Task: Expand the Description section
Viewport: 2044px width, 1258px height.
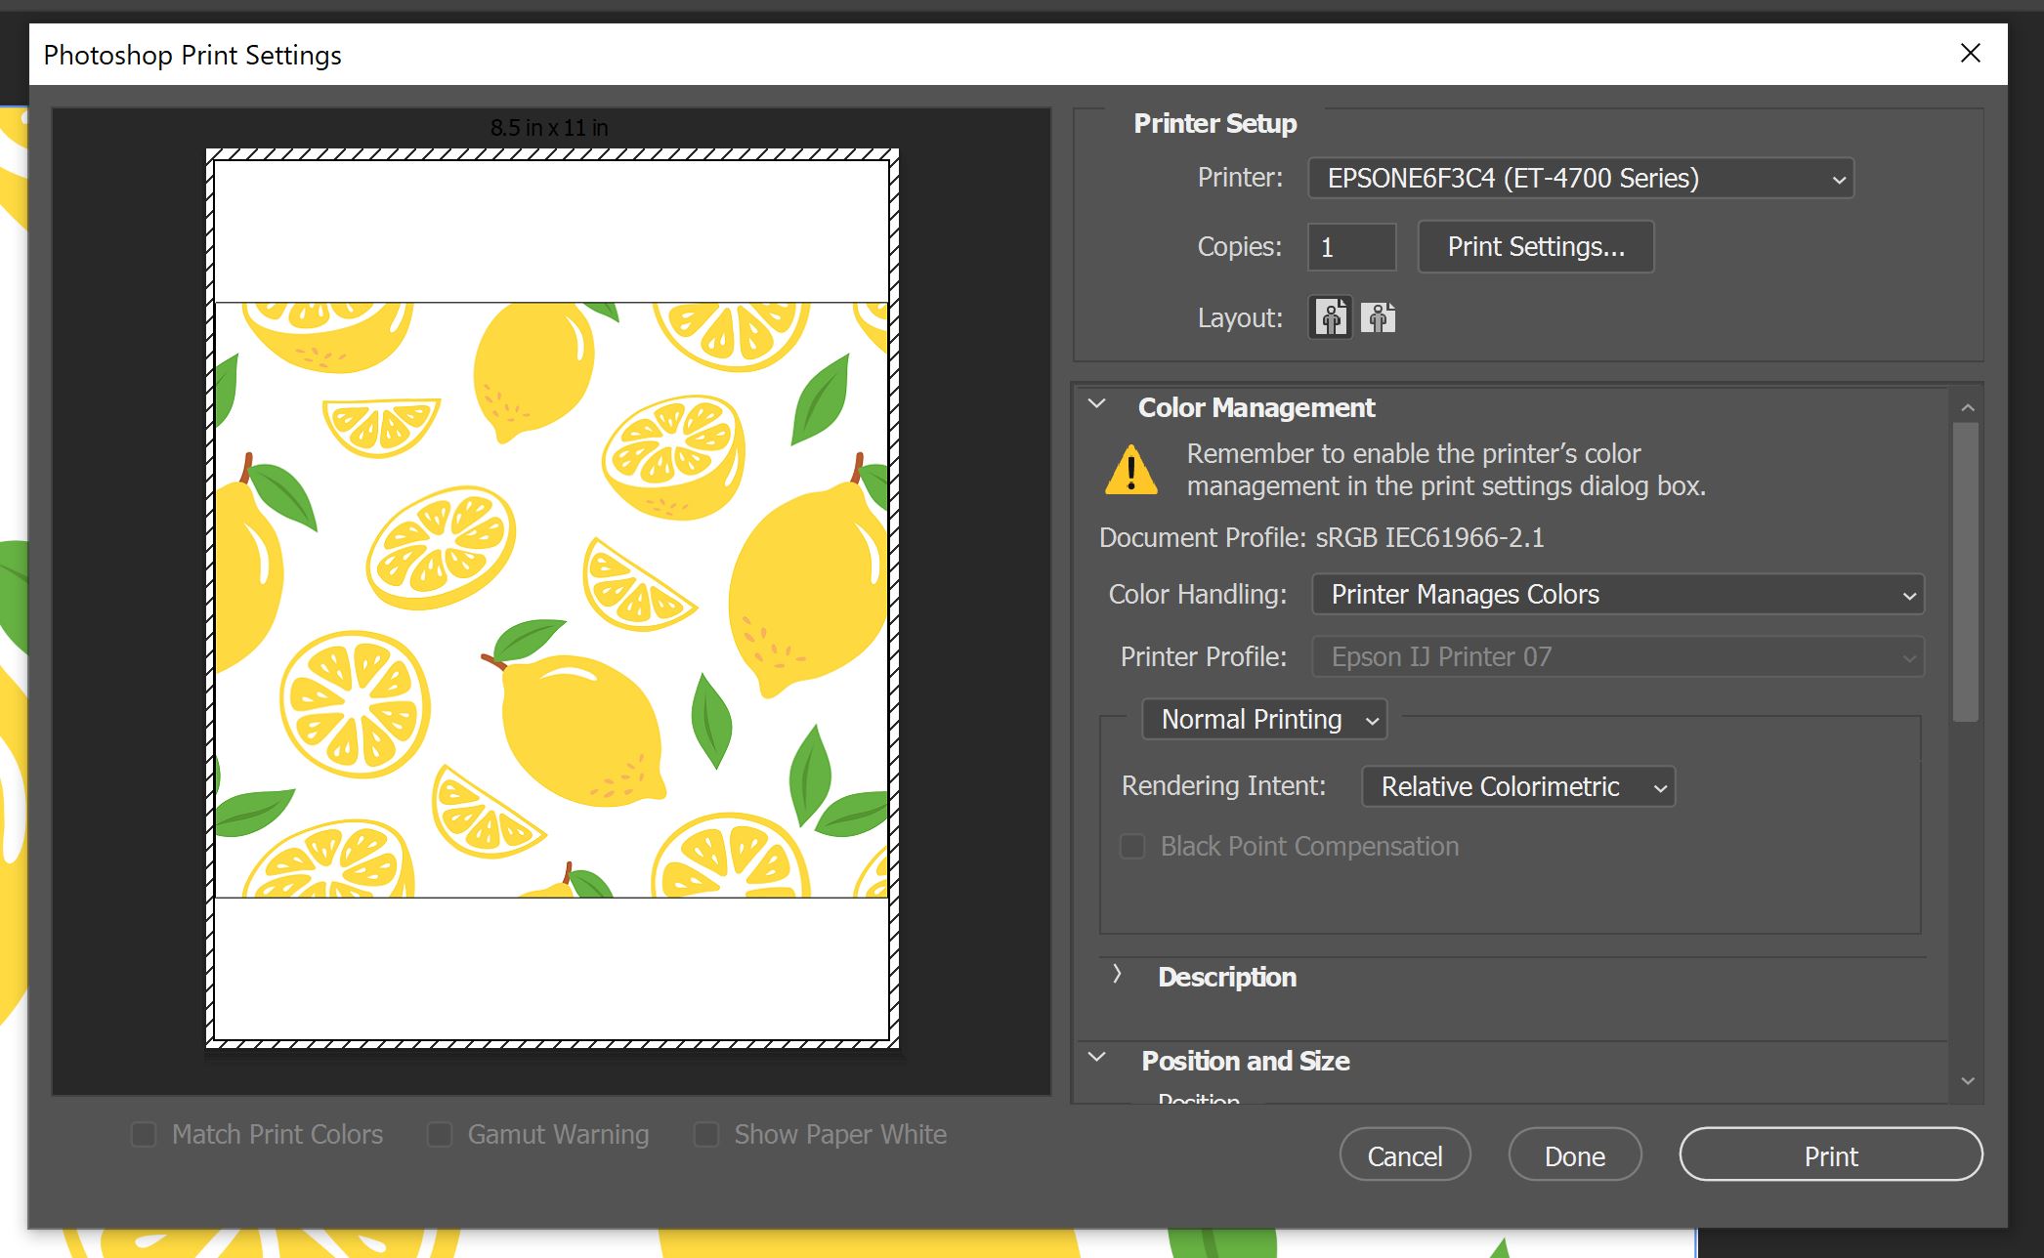Action: tap(1116, 976)
